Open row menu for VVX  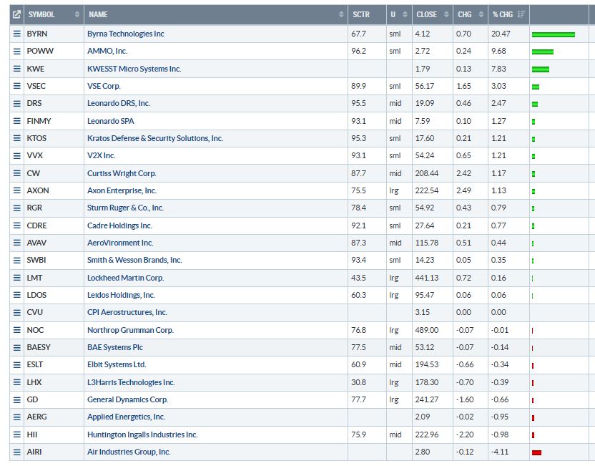[16, 156]
